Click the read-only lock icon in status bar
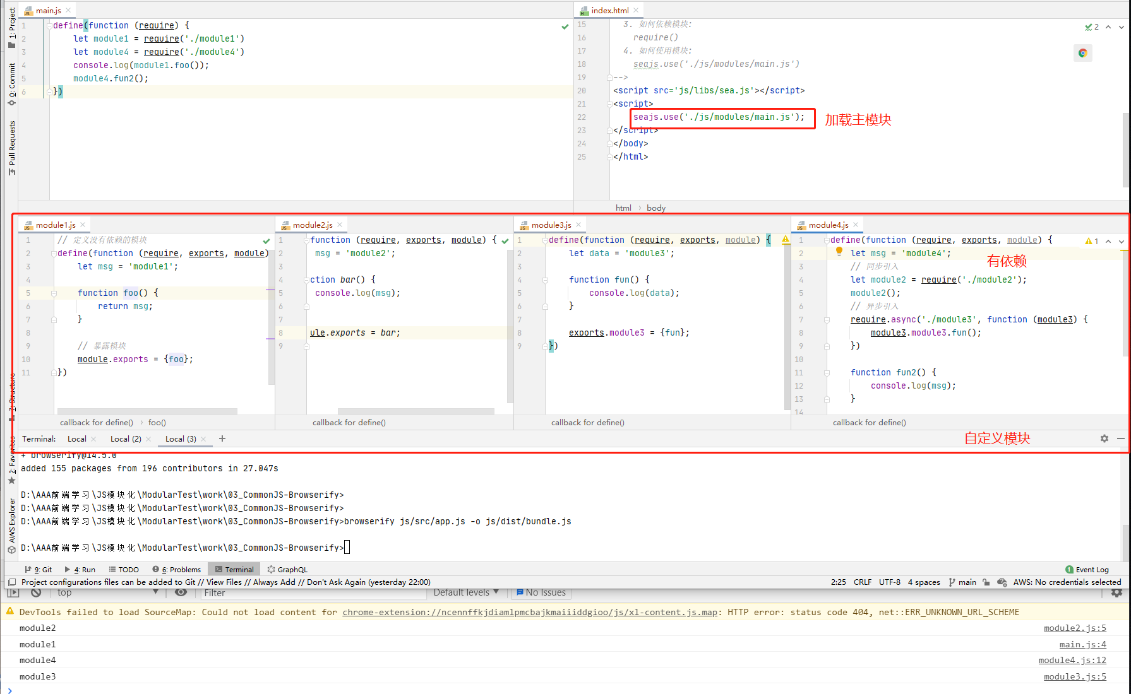Viewport: 1131px width, 694px height. [x=986, y=582]
